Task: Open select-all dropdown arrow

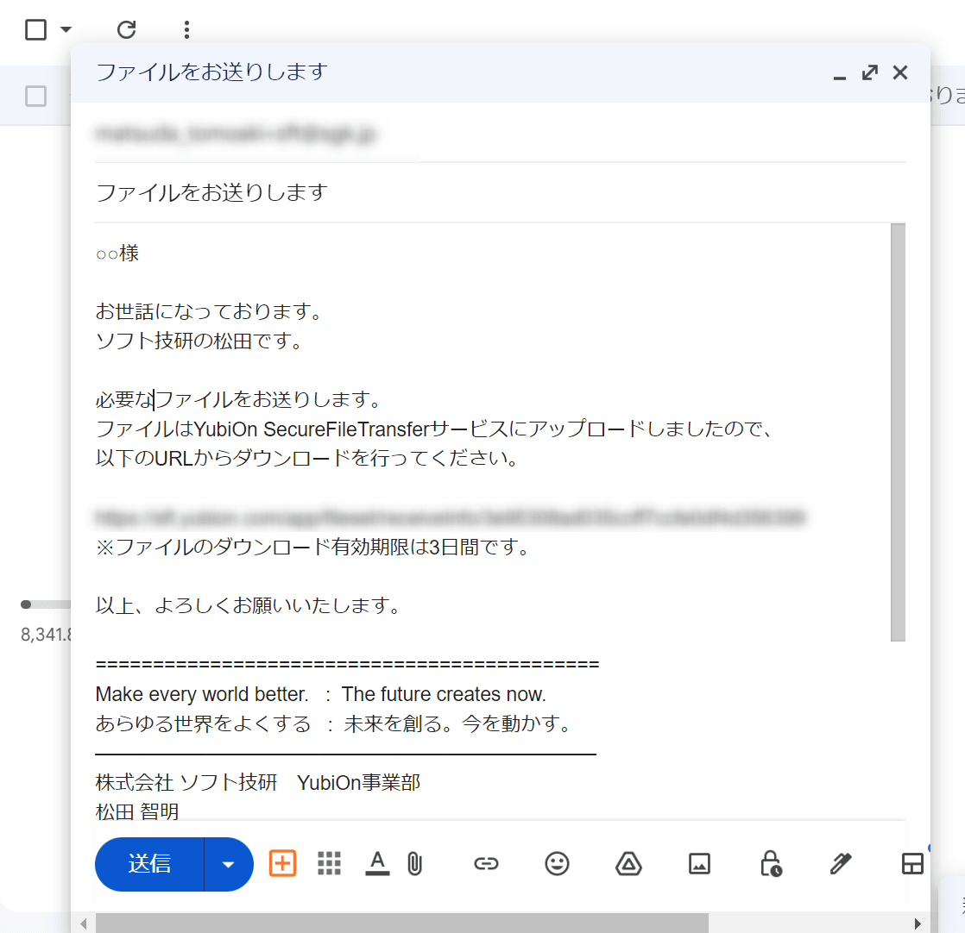Action: pos(66,29)
